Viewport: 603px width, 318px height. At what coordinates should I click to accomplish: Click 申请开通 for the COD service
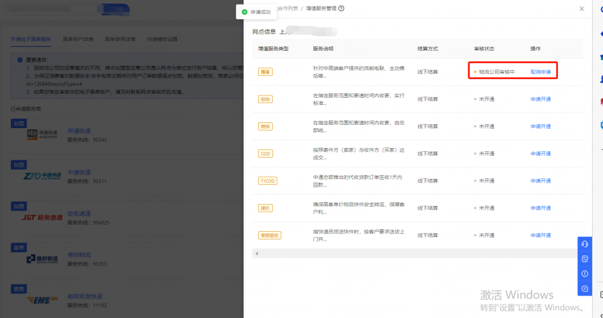541,154
